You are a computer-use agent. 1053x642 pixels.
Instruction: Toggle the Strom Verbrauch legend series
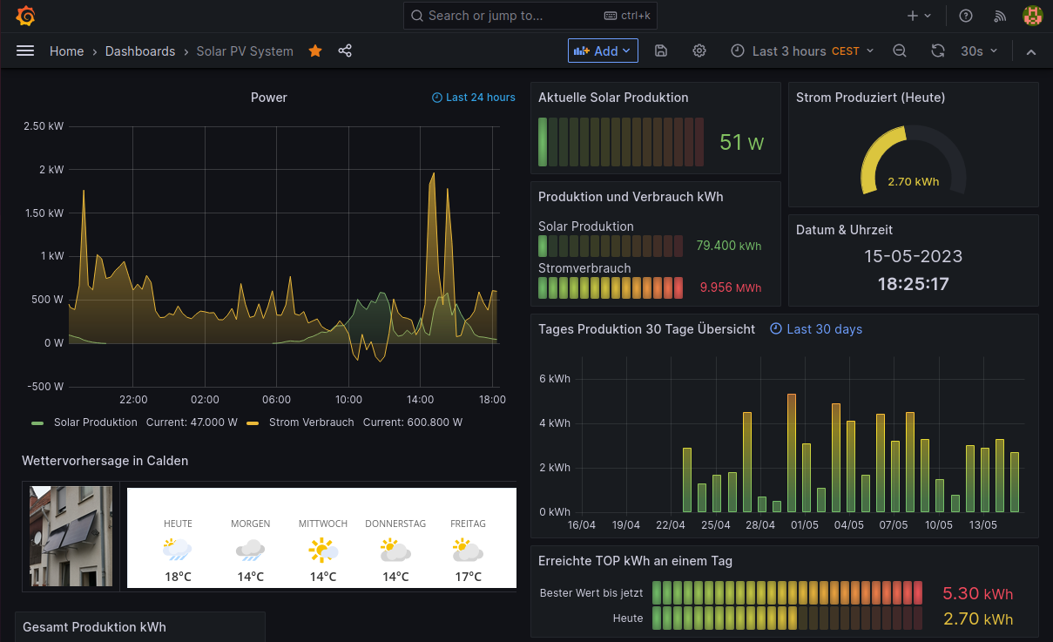(x=311, y=422)
